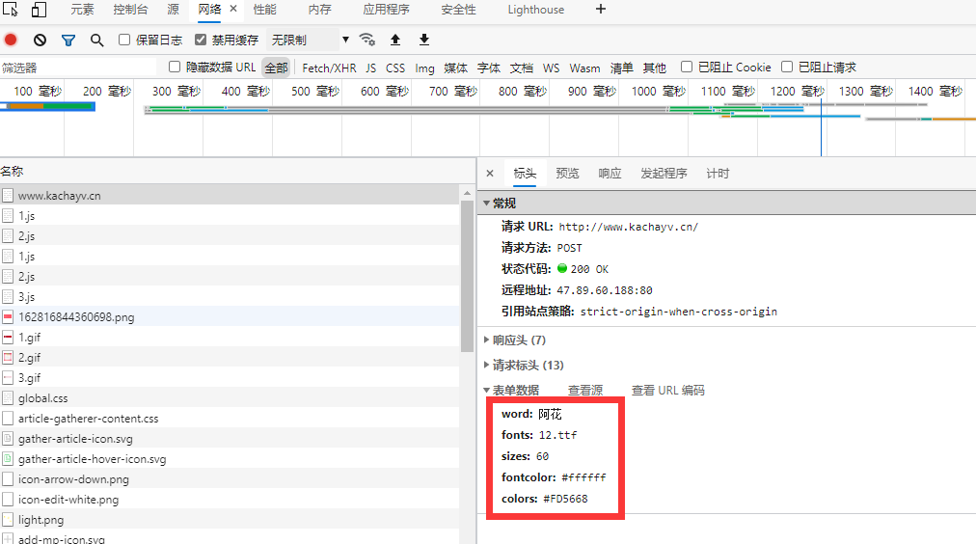Click 查看源 link in form data
Image resolution: width=976 pixels, height=544 pixels.
point(585,391)
